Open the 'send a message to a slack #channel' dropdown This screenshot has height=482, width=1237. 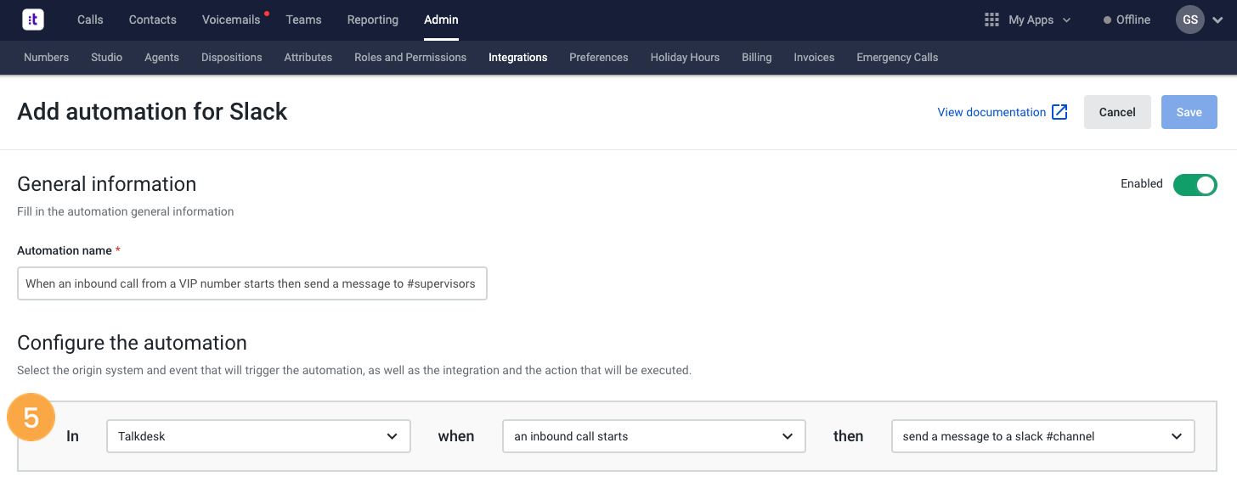pyautogui.click(x=1042, y=436)
